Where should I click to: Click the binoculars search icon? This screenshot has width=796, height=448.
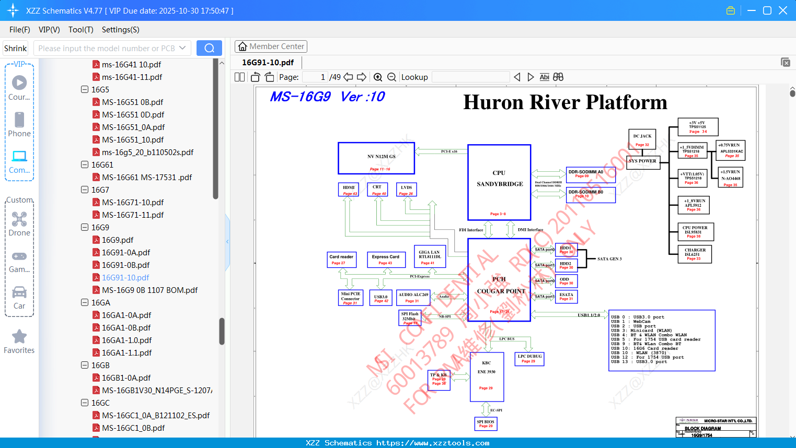pyautogui.click(x=558, y=77)
